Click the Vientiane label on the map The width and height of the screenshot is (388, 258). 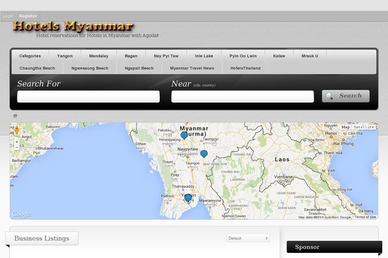[x=283, y=177]
